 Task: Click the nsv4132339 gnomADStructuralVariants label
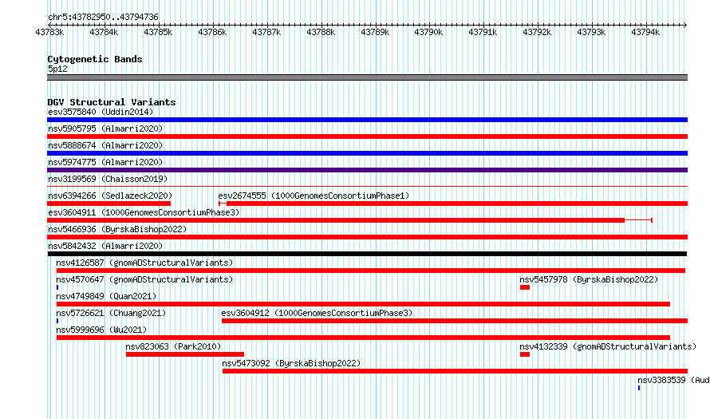point(608,346)
